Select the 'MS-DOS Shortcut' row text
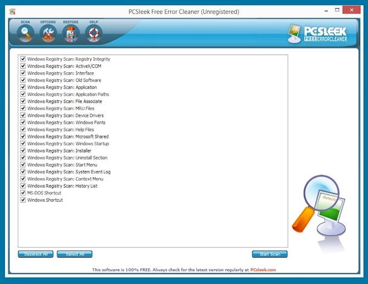Screen dimensions: 368x284 click(44, 193)
